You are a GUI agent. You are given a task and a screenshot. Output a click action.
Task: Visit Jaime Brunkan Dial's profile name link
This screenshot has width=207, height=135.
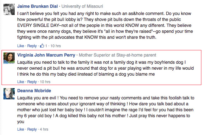38,6
